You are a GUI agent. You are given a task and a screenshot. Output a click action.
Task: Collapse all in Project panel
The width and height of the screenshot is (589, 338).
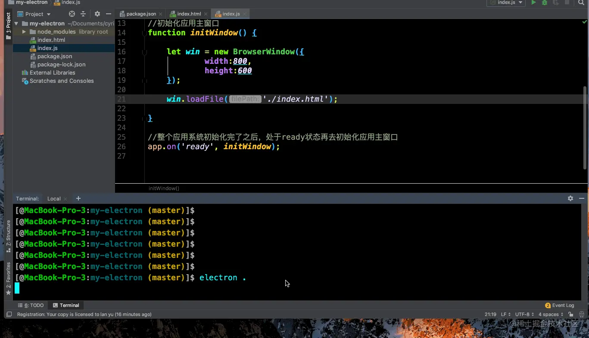(83, 14)
